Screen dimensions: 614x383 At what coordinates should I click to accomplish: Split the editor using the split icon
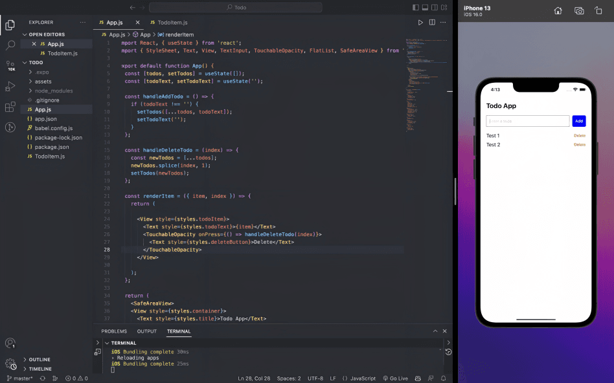click(x=432, y=21)
